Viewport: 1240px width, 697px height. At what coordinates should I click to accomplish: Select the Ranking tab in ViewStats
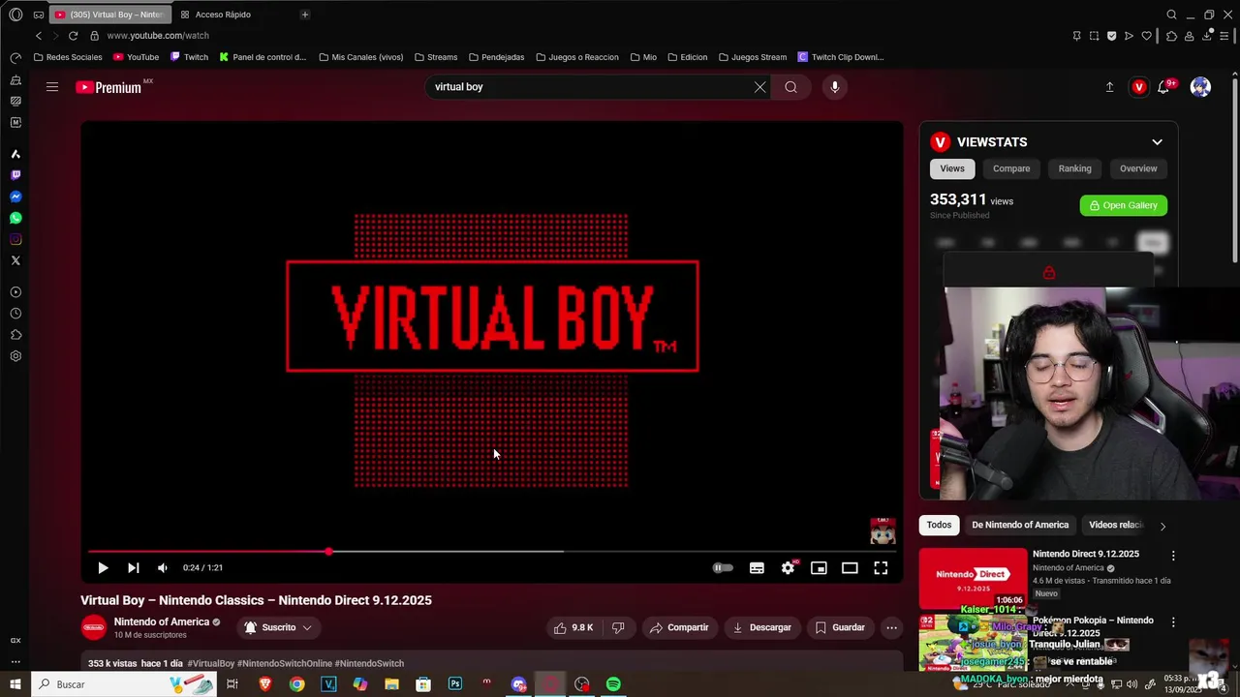coord(1074,168)
